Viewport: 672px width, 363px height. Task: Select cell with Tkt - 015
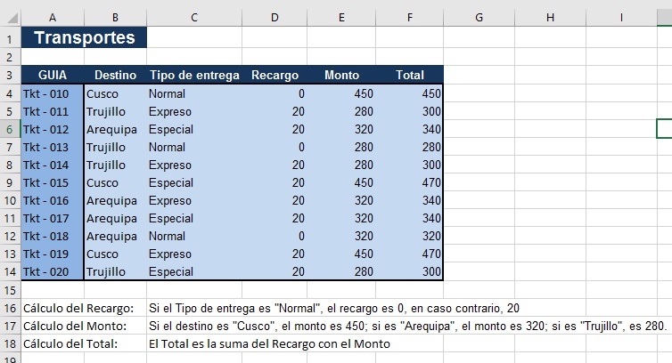pos(53,182)
